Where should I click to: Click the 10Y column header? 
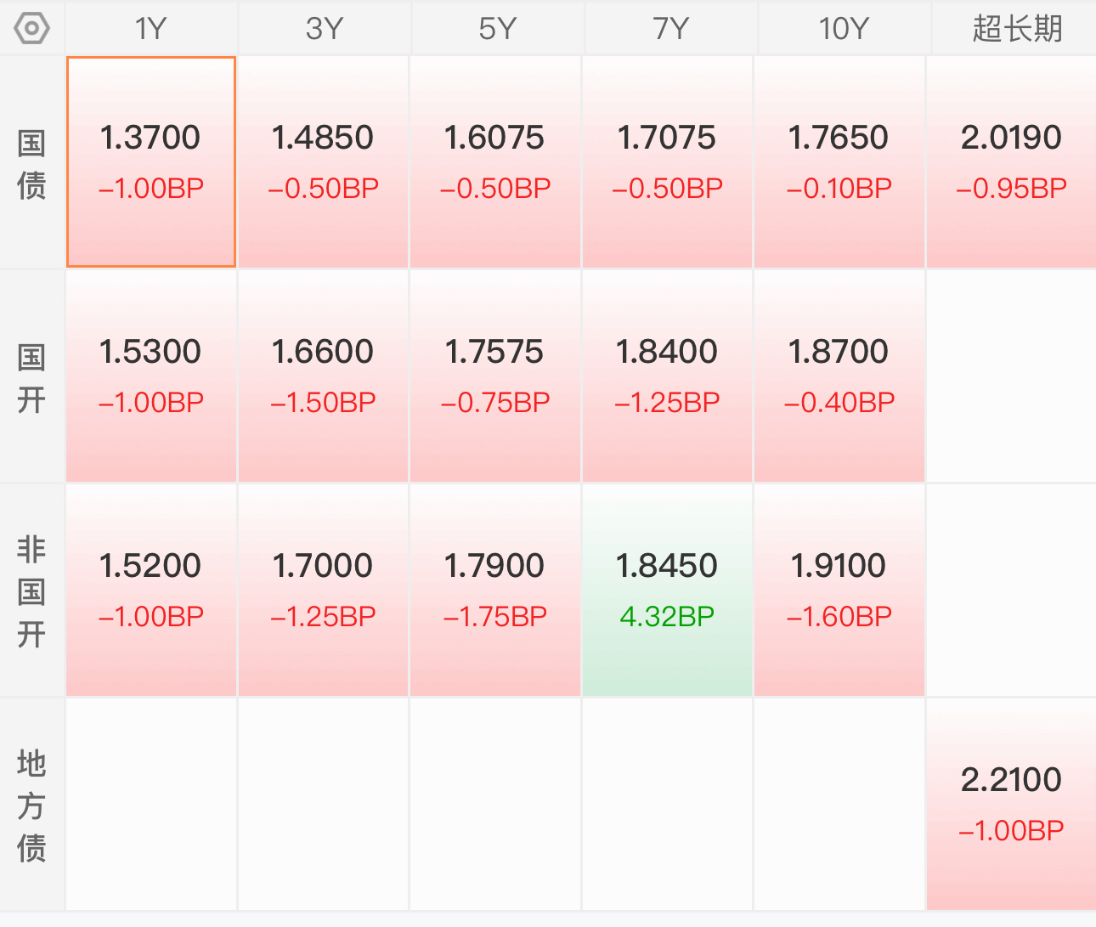pos(844,28)
